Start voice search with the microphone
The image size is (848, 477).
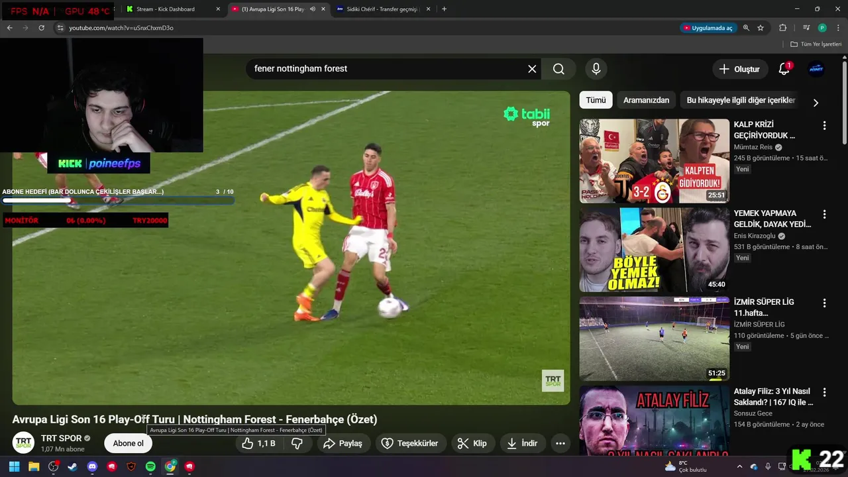(596, 69)
